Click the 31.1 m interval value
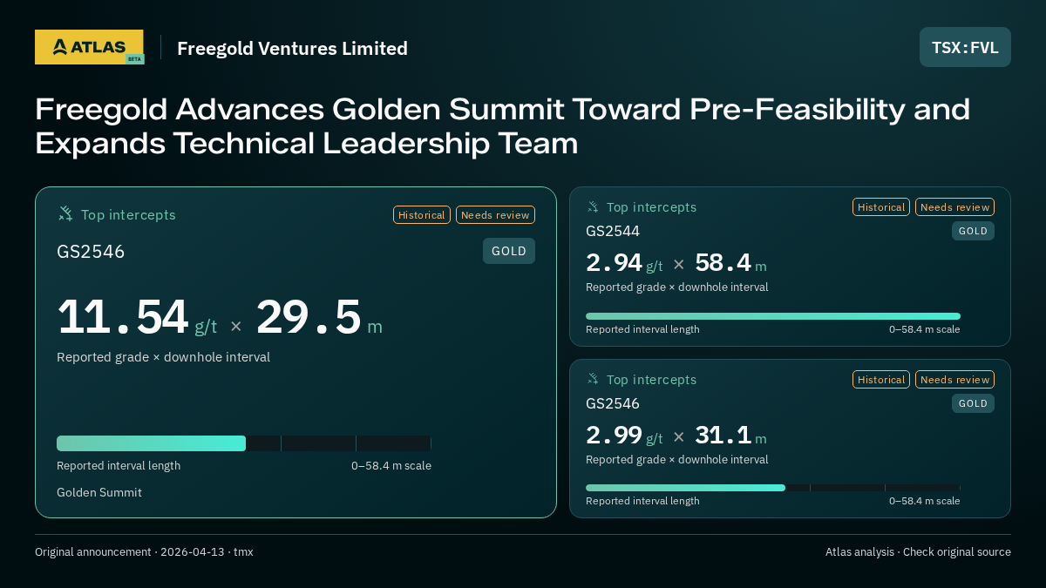Viewport: 1046px width, 588px height. coord(730,436)
